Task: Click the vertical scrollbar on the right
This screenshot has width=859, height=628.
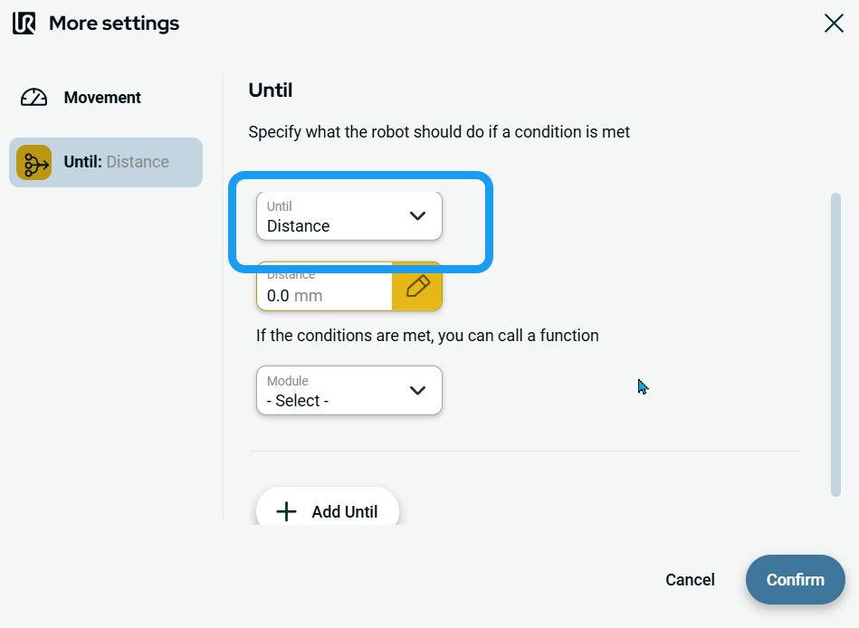Action: [x=835, y=344]
